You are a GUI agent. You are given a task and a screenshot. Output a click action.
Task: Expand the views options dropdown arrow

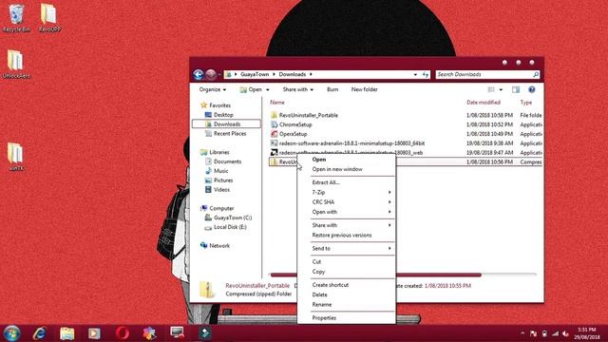tap(501, 90)
